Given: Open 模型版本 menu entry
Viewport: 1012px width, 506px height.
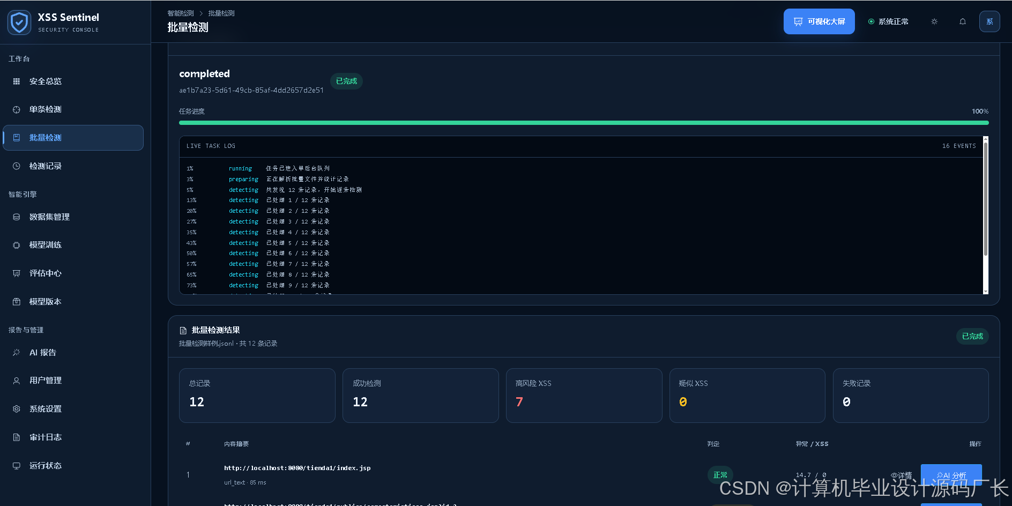Looking at the screenshot, I should point(73,302).
